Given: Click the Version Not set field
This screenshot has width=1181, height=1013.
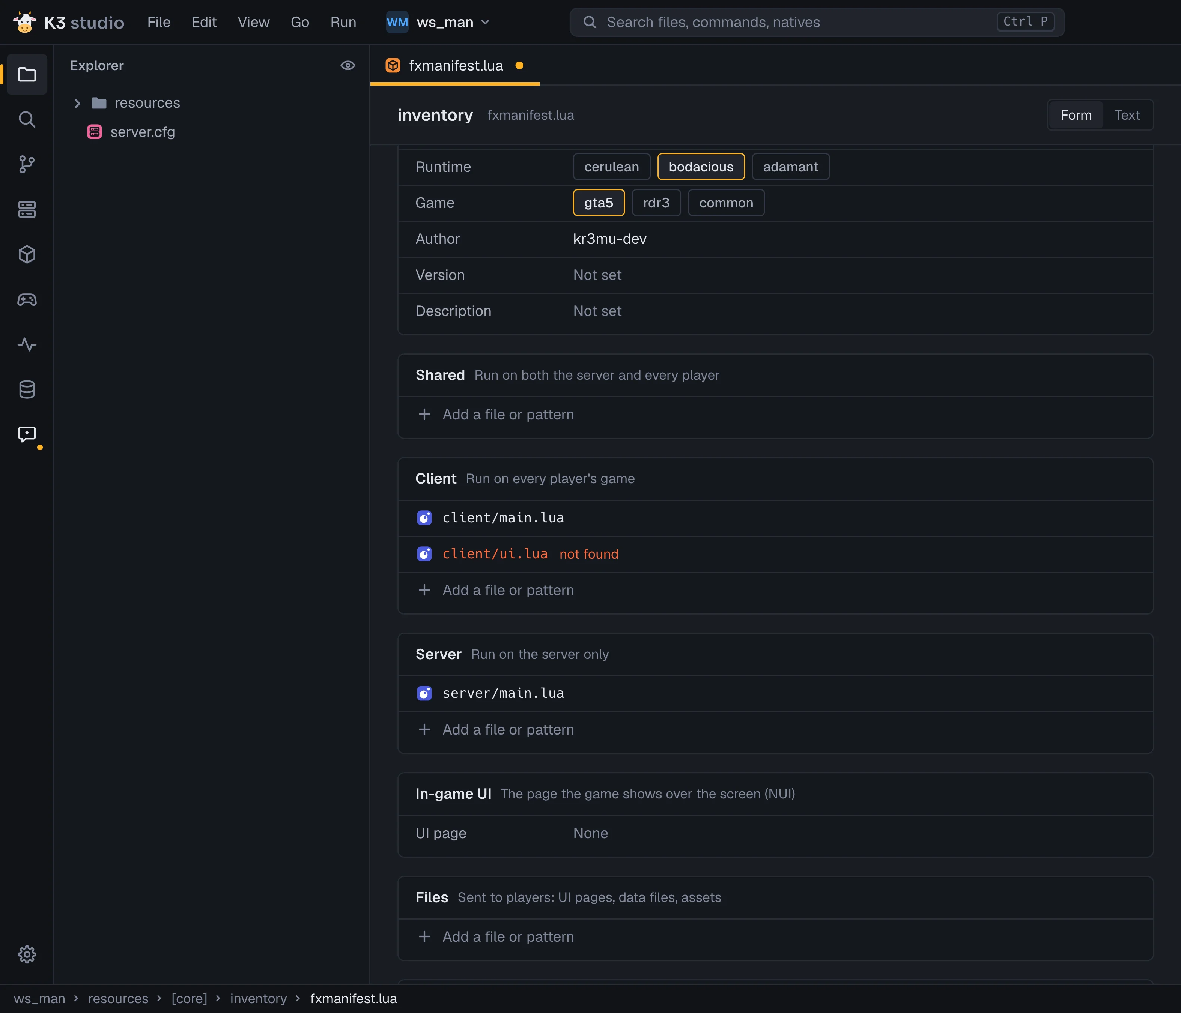Looking at the screenshot, I should (x=597, y=275).
